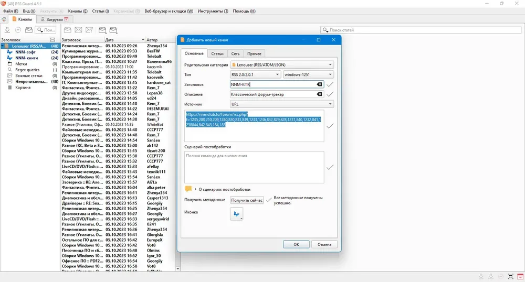Select the Корзина item in feeds tree
525x282 pixels.
(23, 88)
